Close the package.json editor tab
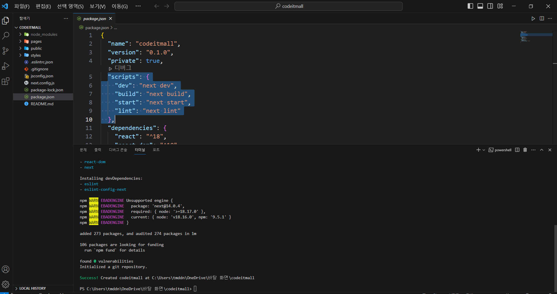 [x=111, y=19]
